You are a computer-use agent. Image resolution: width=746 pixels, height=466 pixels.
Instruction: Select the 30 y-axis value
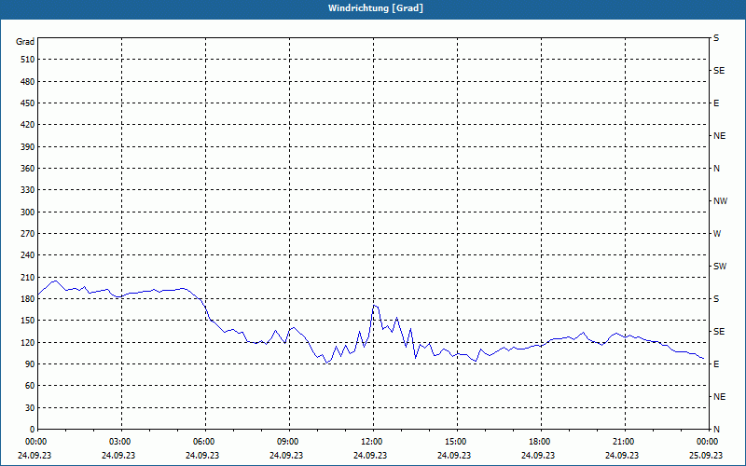[x=30, y=408]
